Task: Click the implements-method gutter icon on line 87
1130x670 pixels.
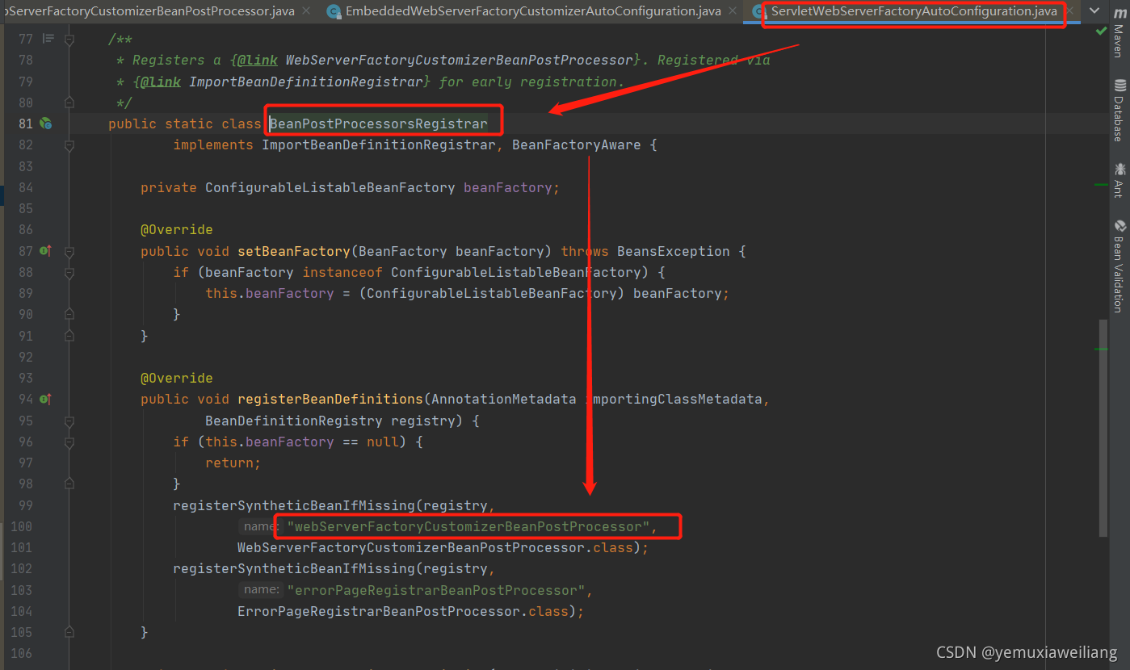Action: (46, 251)
